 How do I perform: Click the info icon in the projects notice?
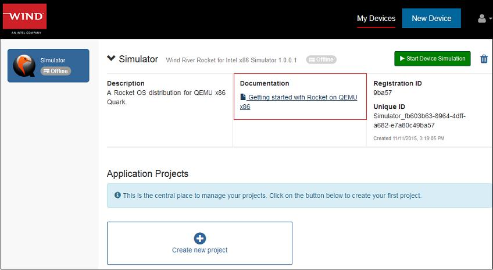click(x=117, y=195)
